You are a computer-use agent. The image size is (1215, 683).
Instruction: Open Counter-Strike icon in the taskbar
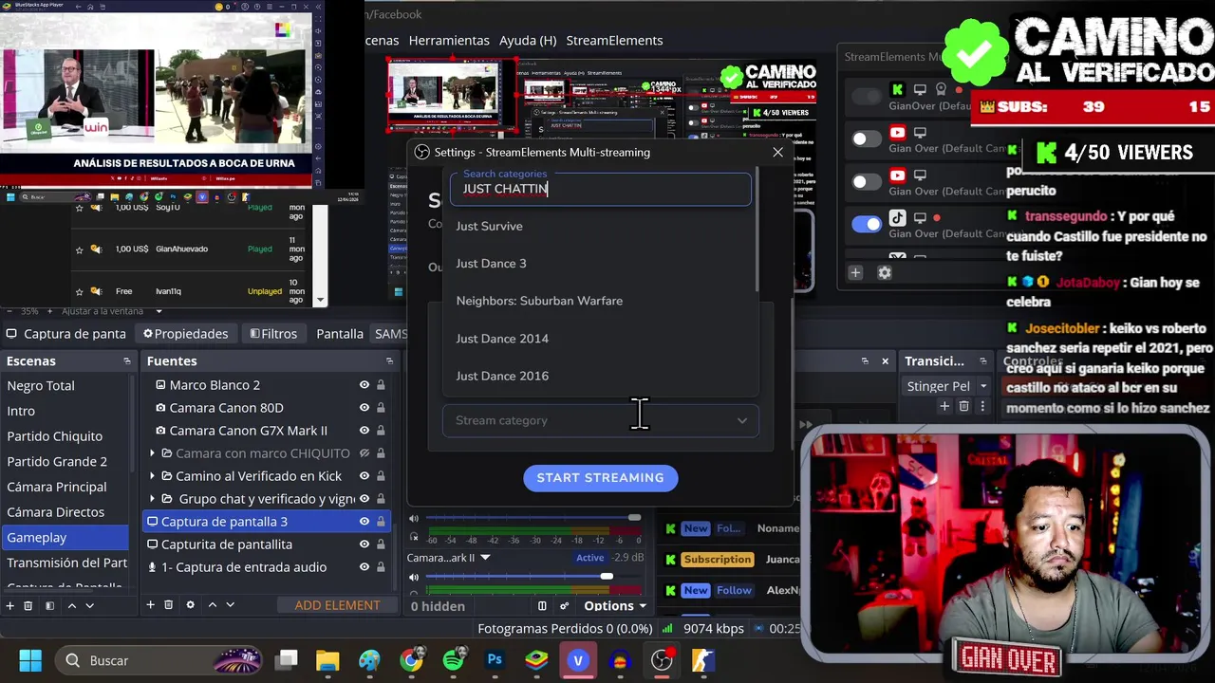703,660
